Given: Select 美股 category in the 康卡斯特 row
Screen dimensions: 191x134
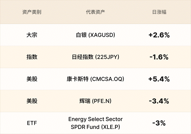Looking at the screenshot, I should coord(32,79).
